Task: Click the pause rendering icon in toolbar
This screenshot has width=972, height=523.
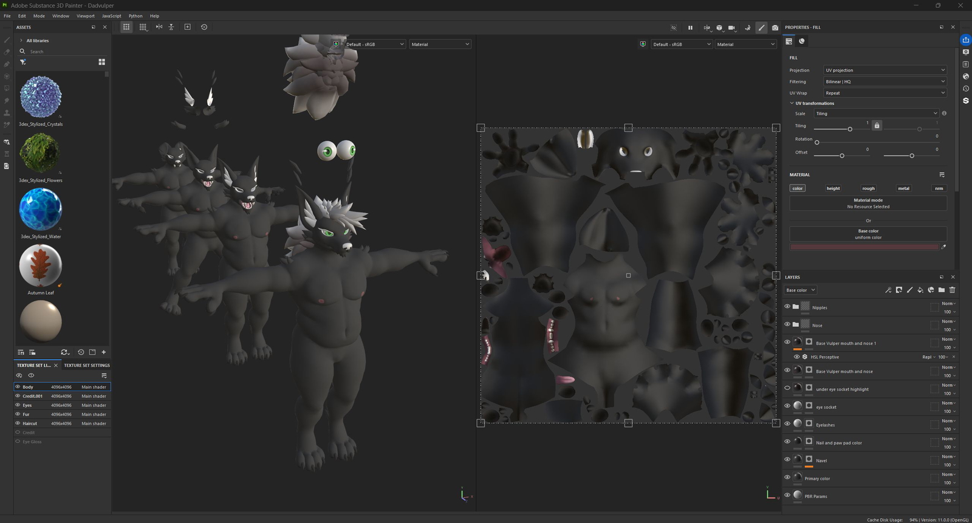Action: (x=690, y=27)
